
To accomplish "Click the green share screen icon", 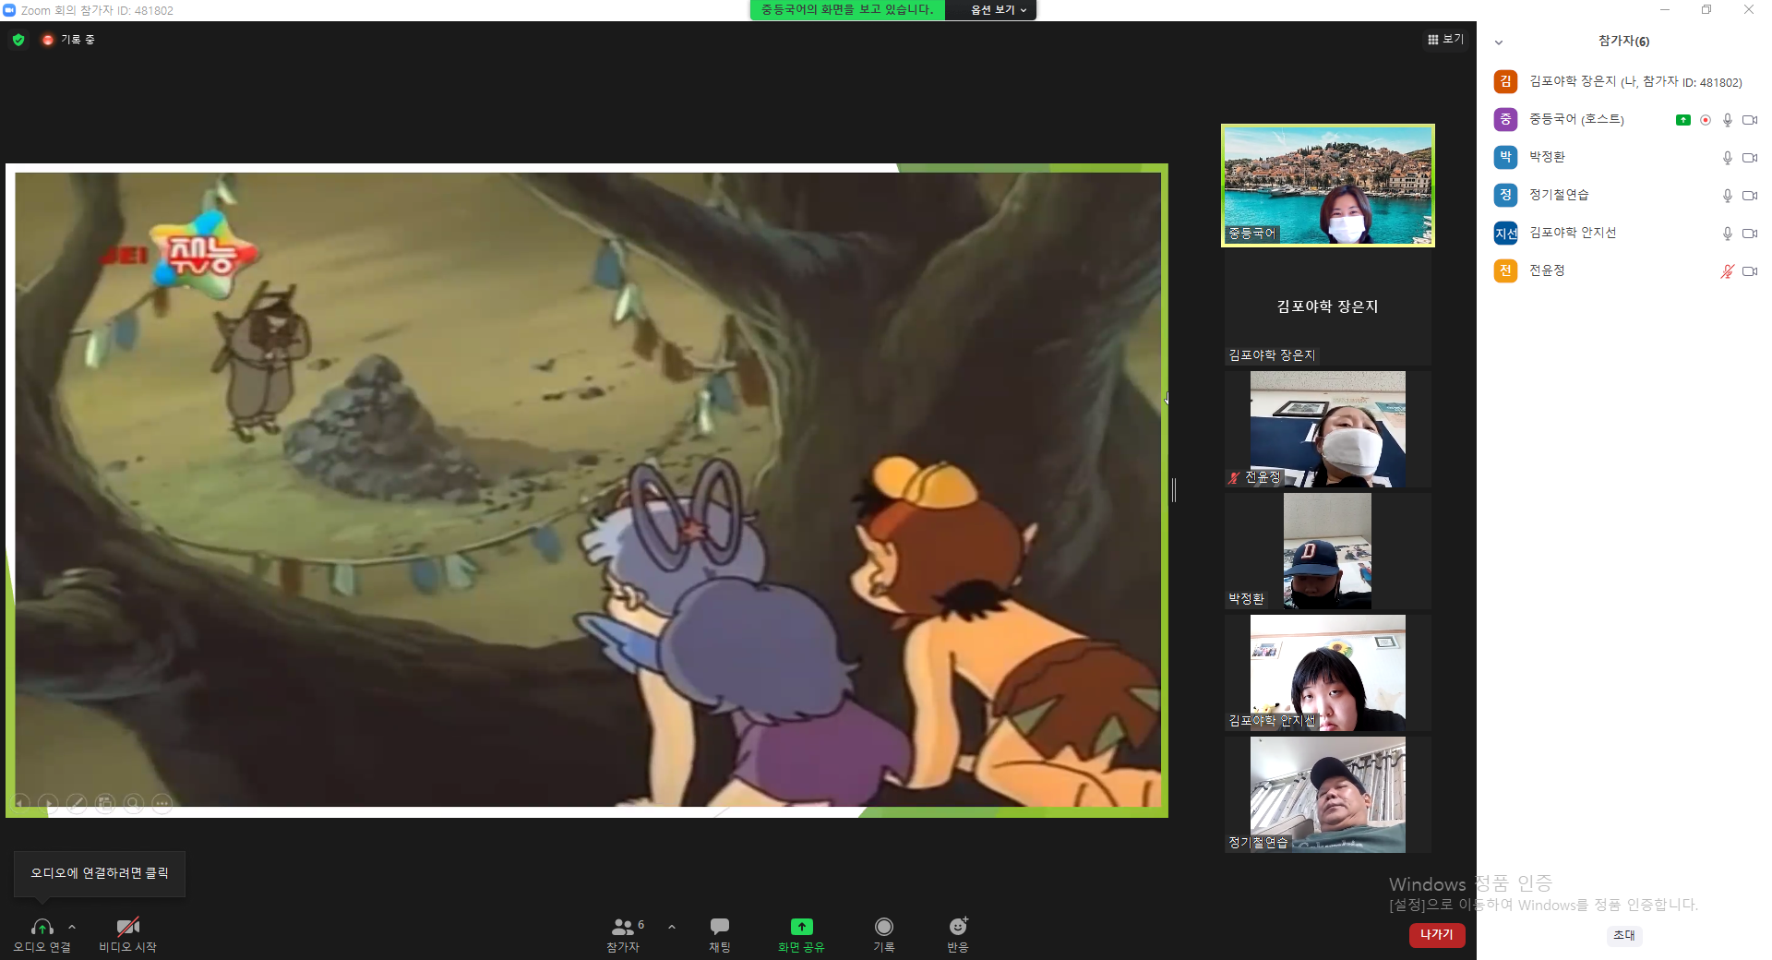I will coord(801,926).
